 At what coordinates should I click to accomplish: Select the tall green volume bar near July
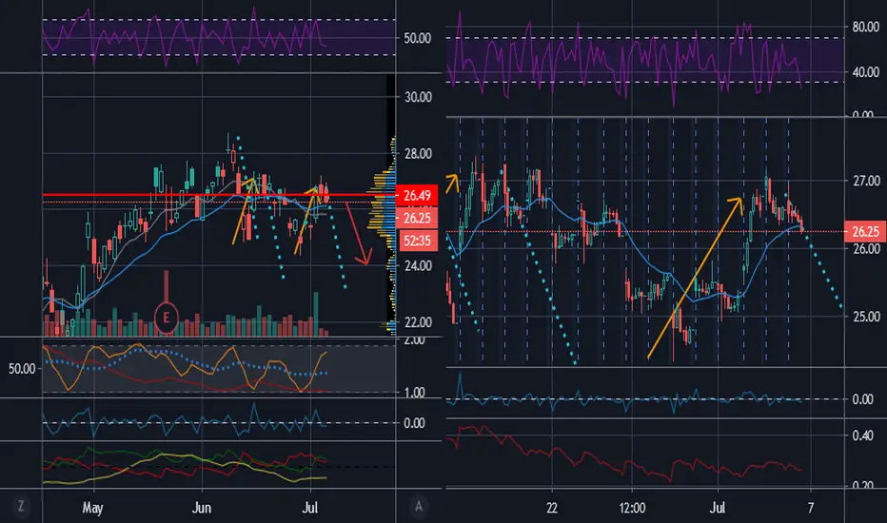pyautogui.click(x=316, y=315)
